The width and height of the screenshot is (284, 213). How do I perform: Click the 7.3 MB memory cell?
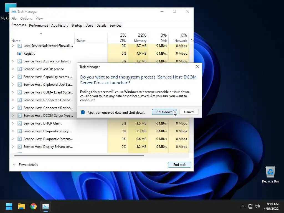coord(138,131)
